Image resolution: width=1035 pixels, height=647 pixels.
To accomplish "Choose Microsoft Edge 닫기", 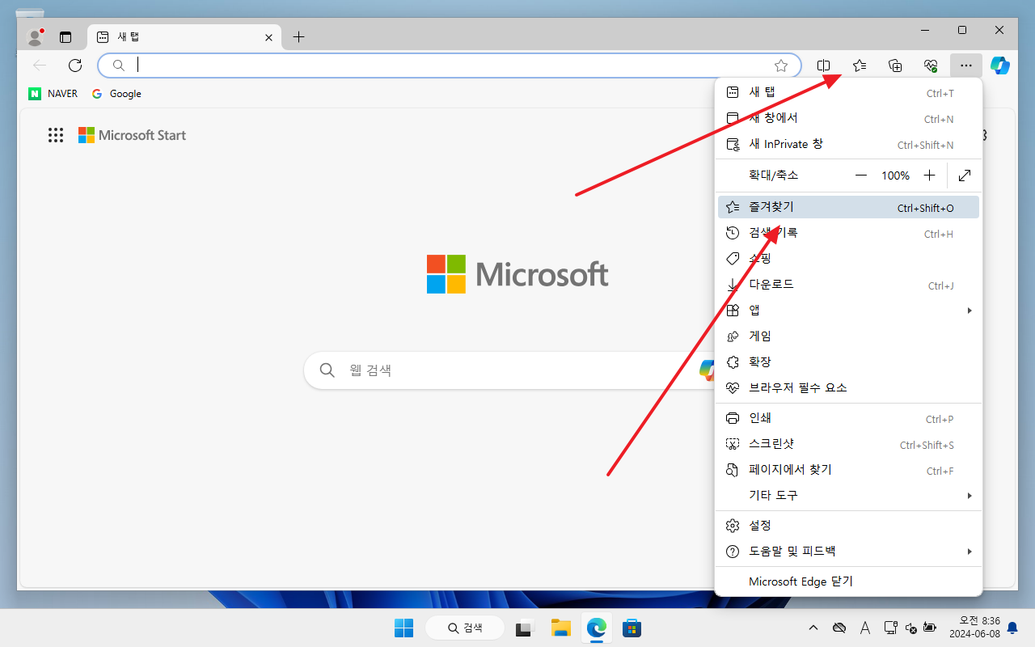I will 848,582.
